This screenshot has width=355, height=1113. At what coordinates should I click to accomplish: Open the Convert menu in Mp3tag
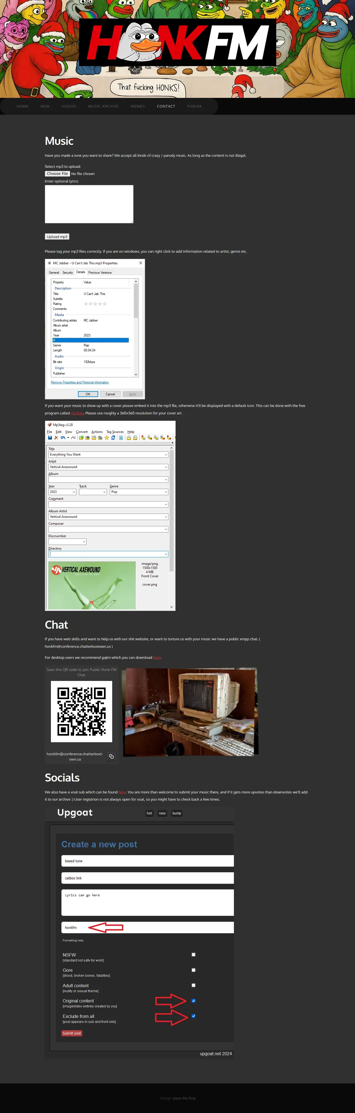[x=82, y=432]
